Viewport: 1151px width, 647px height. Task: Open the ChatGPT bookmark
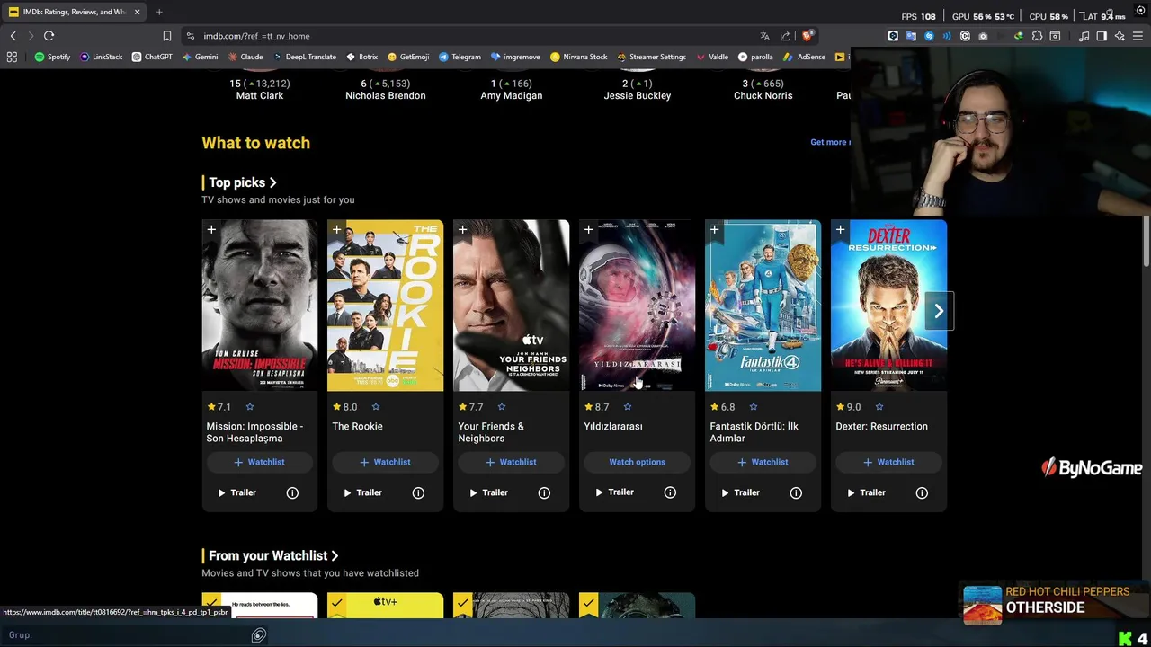click(152, 57)
